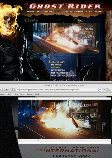Image resolution: width=112 pixels, height=158 pixels.
Task: Step backward one frame in QuickTime player
Action: [x=105, y=140]
